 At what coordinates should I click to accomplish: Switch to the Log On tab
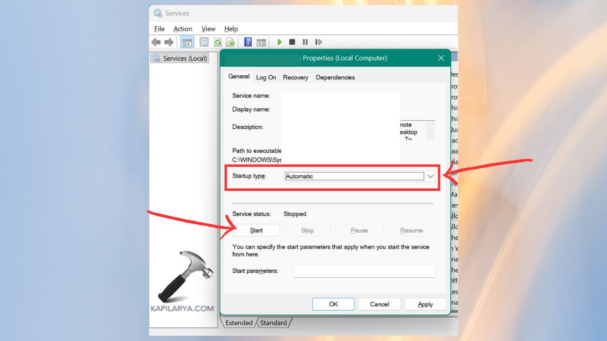coord(266,77)
